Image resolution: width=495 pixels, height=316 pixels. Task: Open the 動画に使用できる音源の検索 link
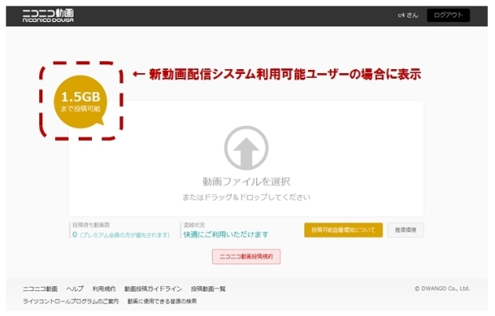point(162,301)
